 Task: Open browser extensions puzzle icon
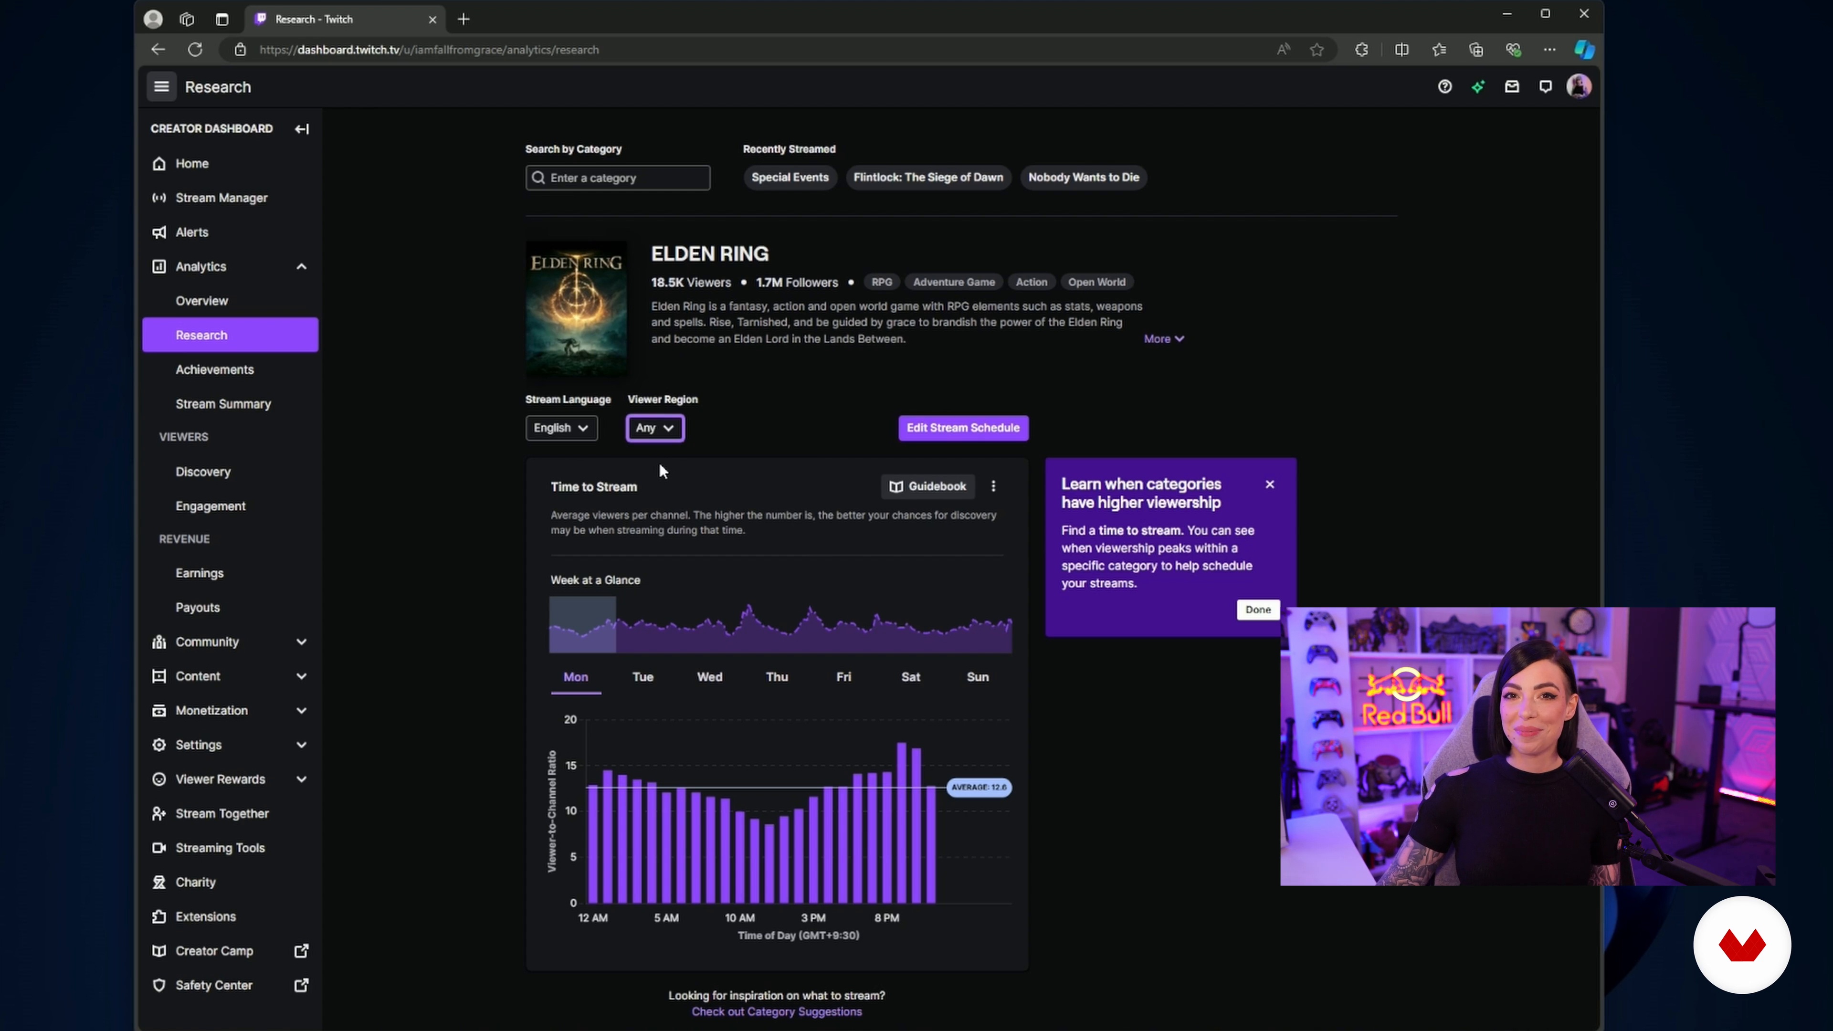[1361, 50]
